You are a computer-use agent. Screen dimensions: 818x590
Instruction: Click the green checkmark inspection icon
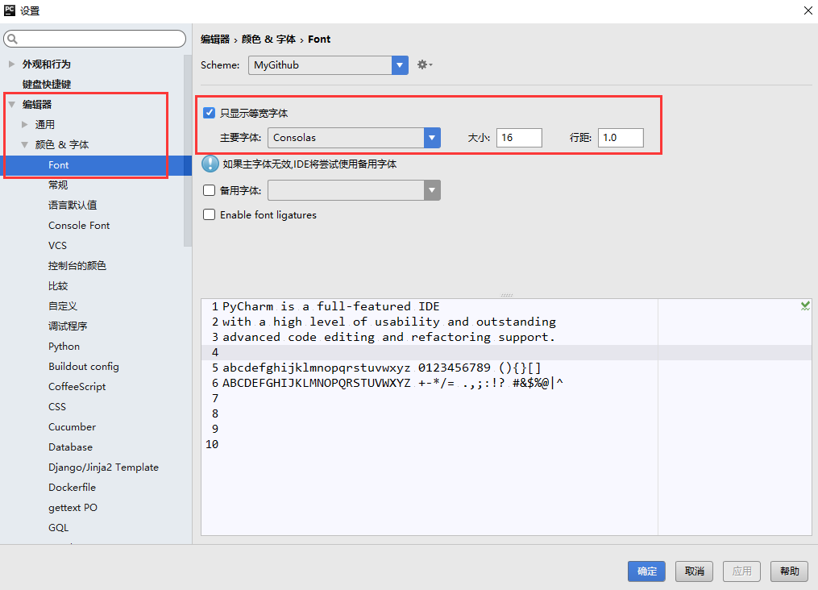(805, 305)
